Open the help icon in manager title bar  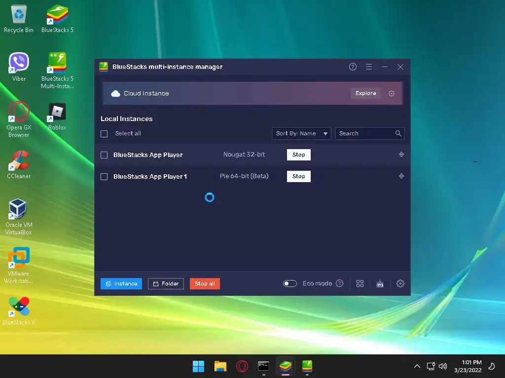353,67
